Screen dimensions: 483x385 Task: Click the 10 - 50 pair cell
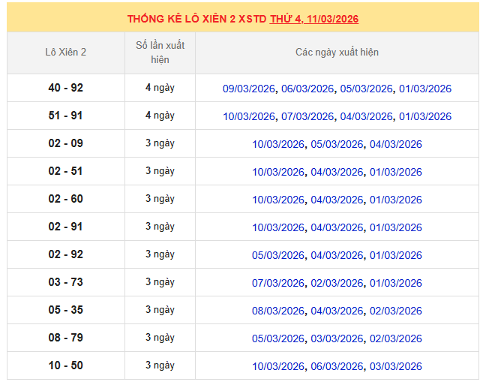(x=66, y=365)
